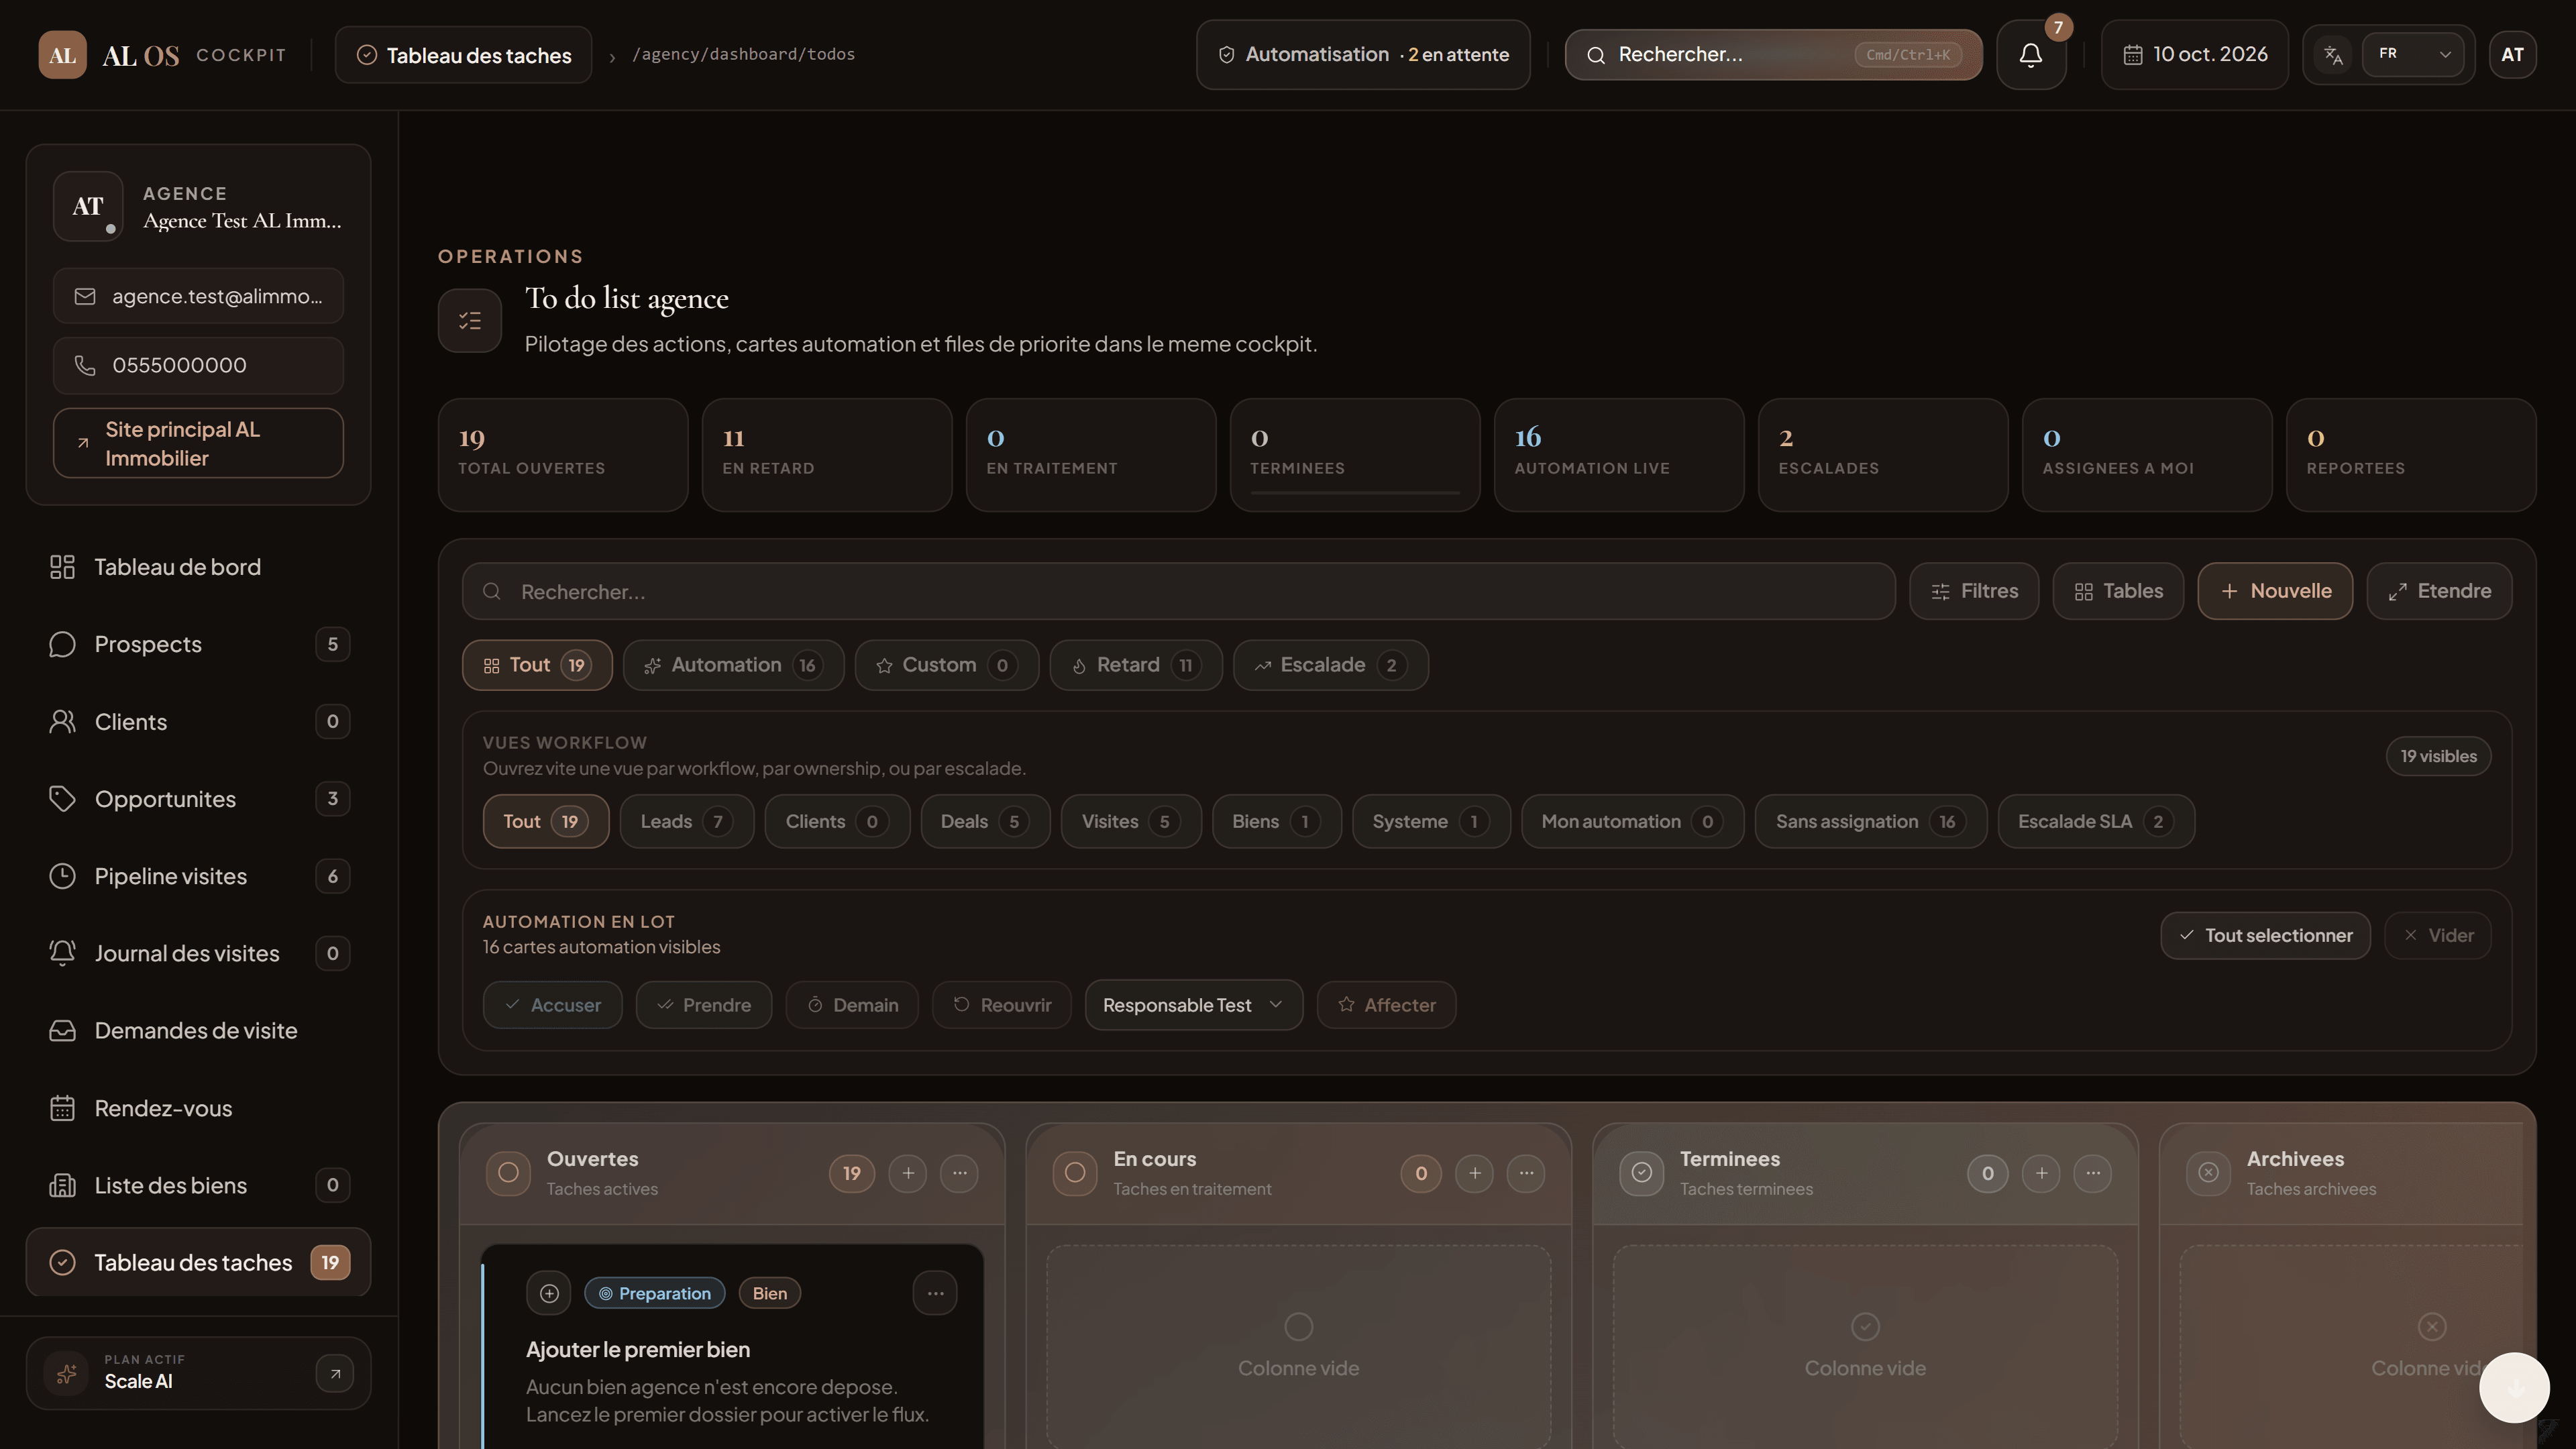Select the Retard filter chip
The width and height of the screenshot is (2576, 1449).
[x=1136, y=665]
